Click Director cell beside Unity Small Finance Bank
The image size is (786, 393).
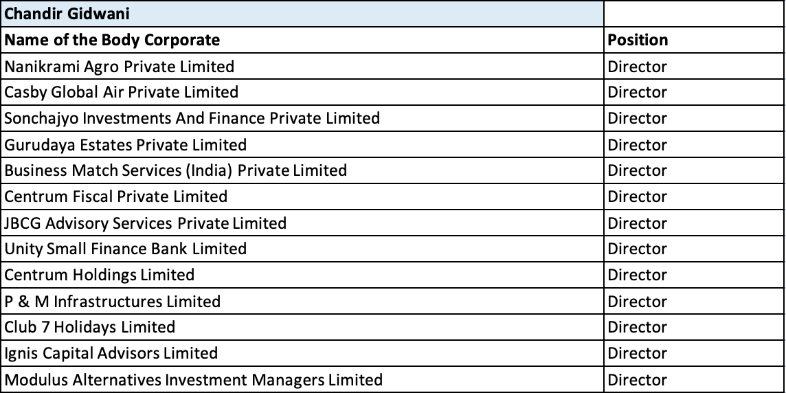(694, 249)
